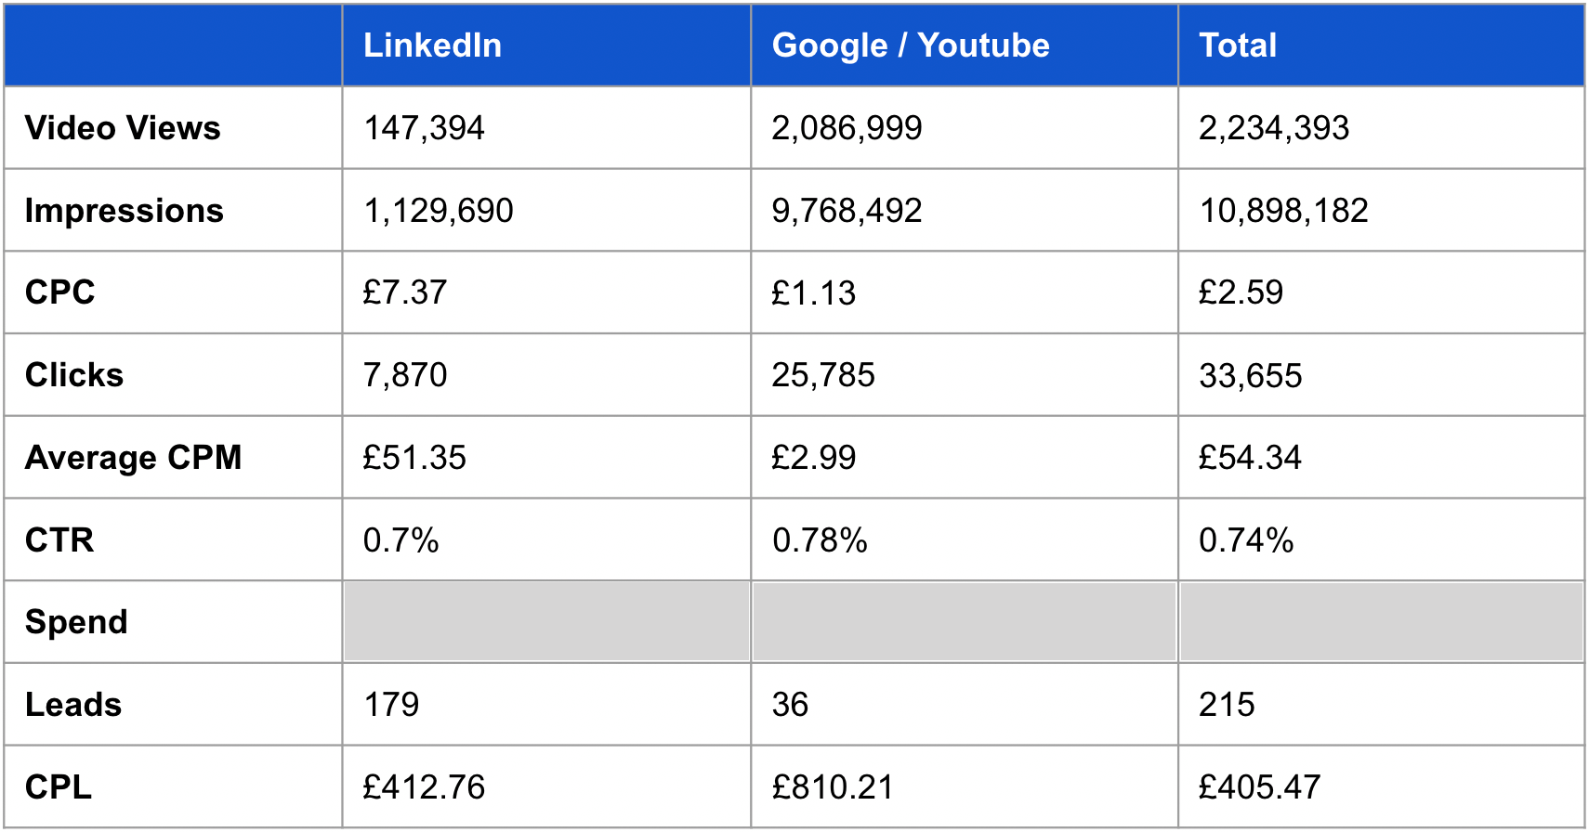Select the total video views 2,234,393
This screenshot has width=1589, height=832.
coord(1274,128)
